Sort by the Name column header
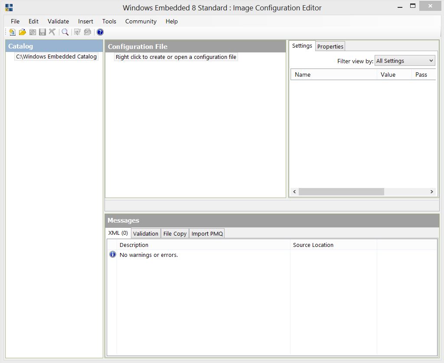The image size is (444, 363). coord(334,75)
